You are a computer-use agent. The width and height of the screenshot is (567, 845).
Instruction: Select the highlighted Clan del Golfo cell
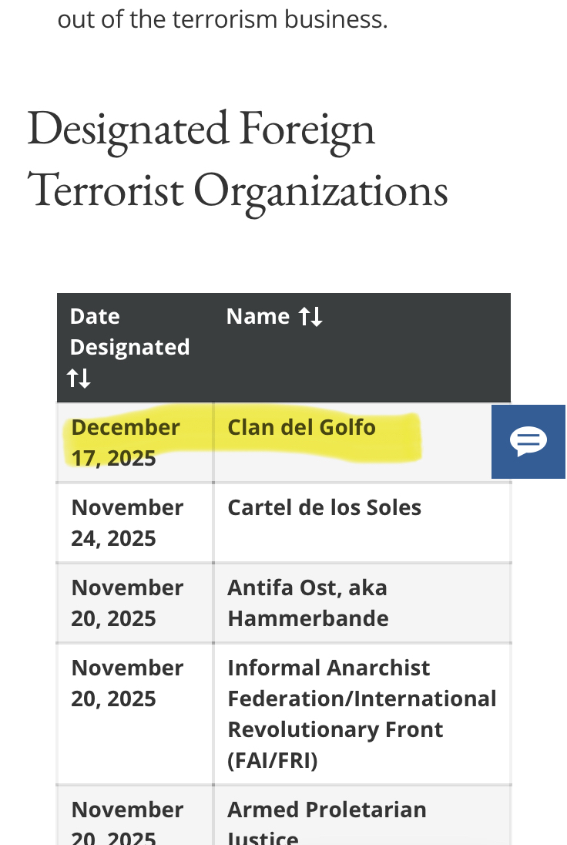pyautogui.click(x=302, y=428)
